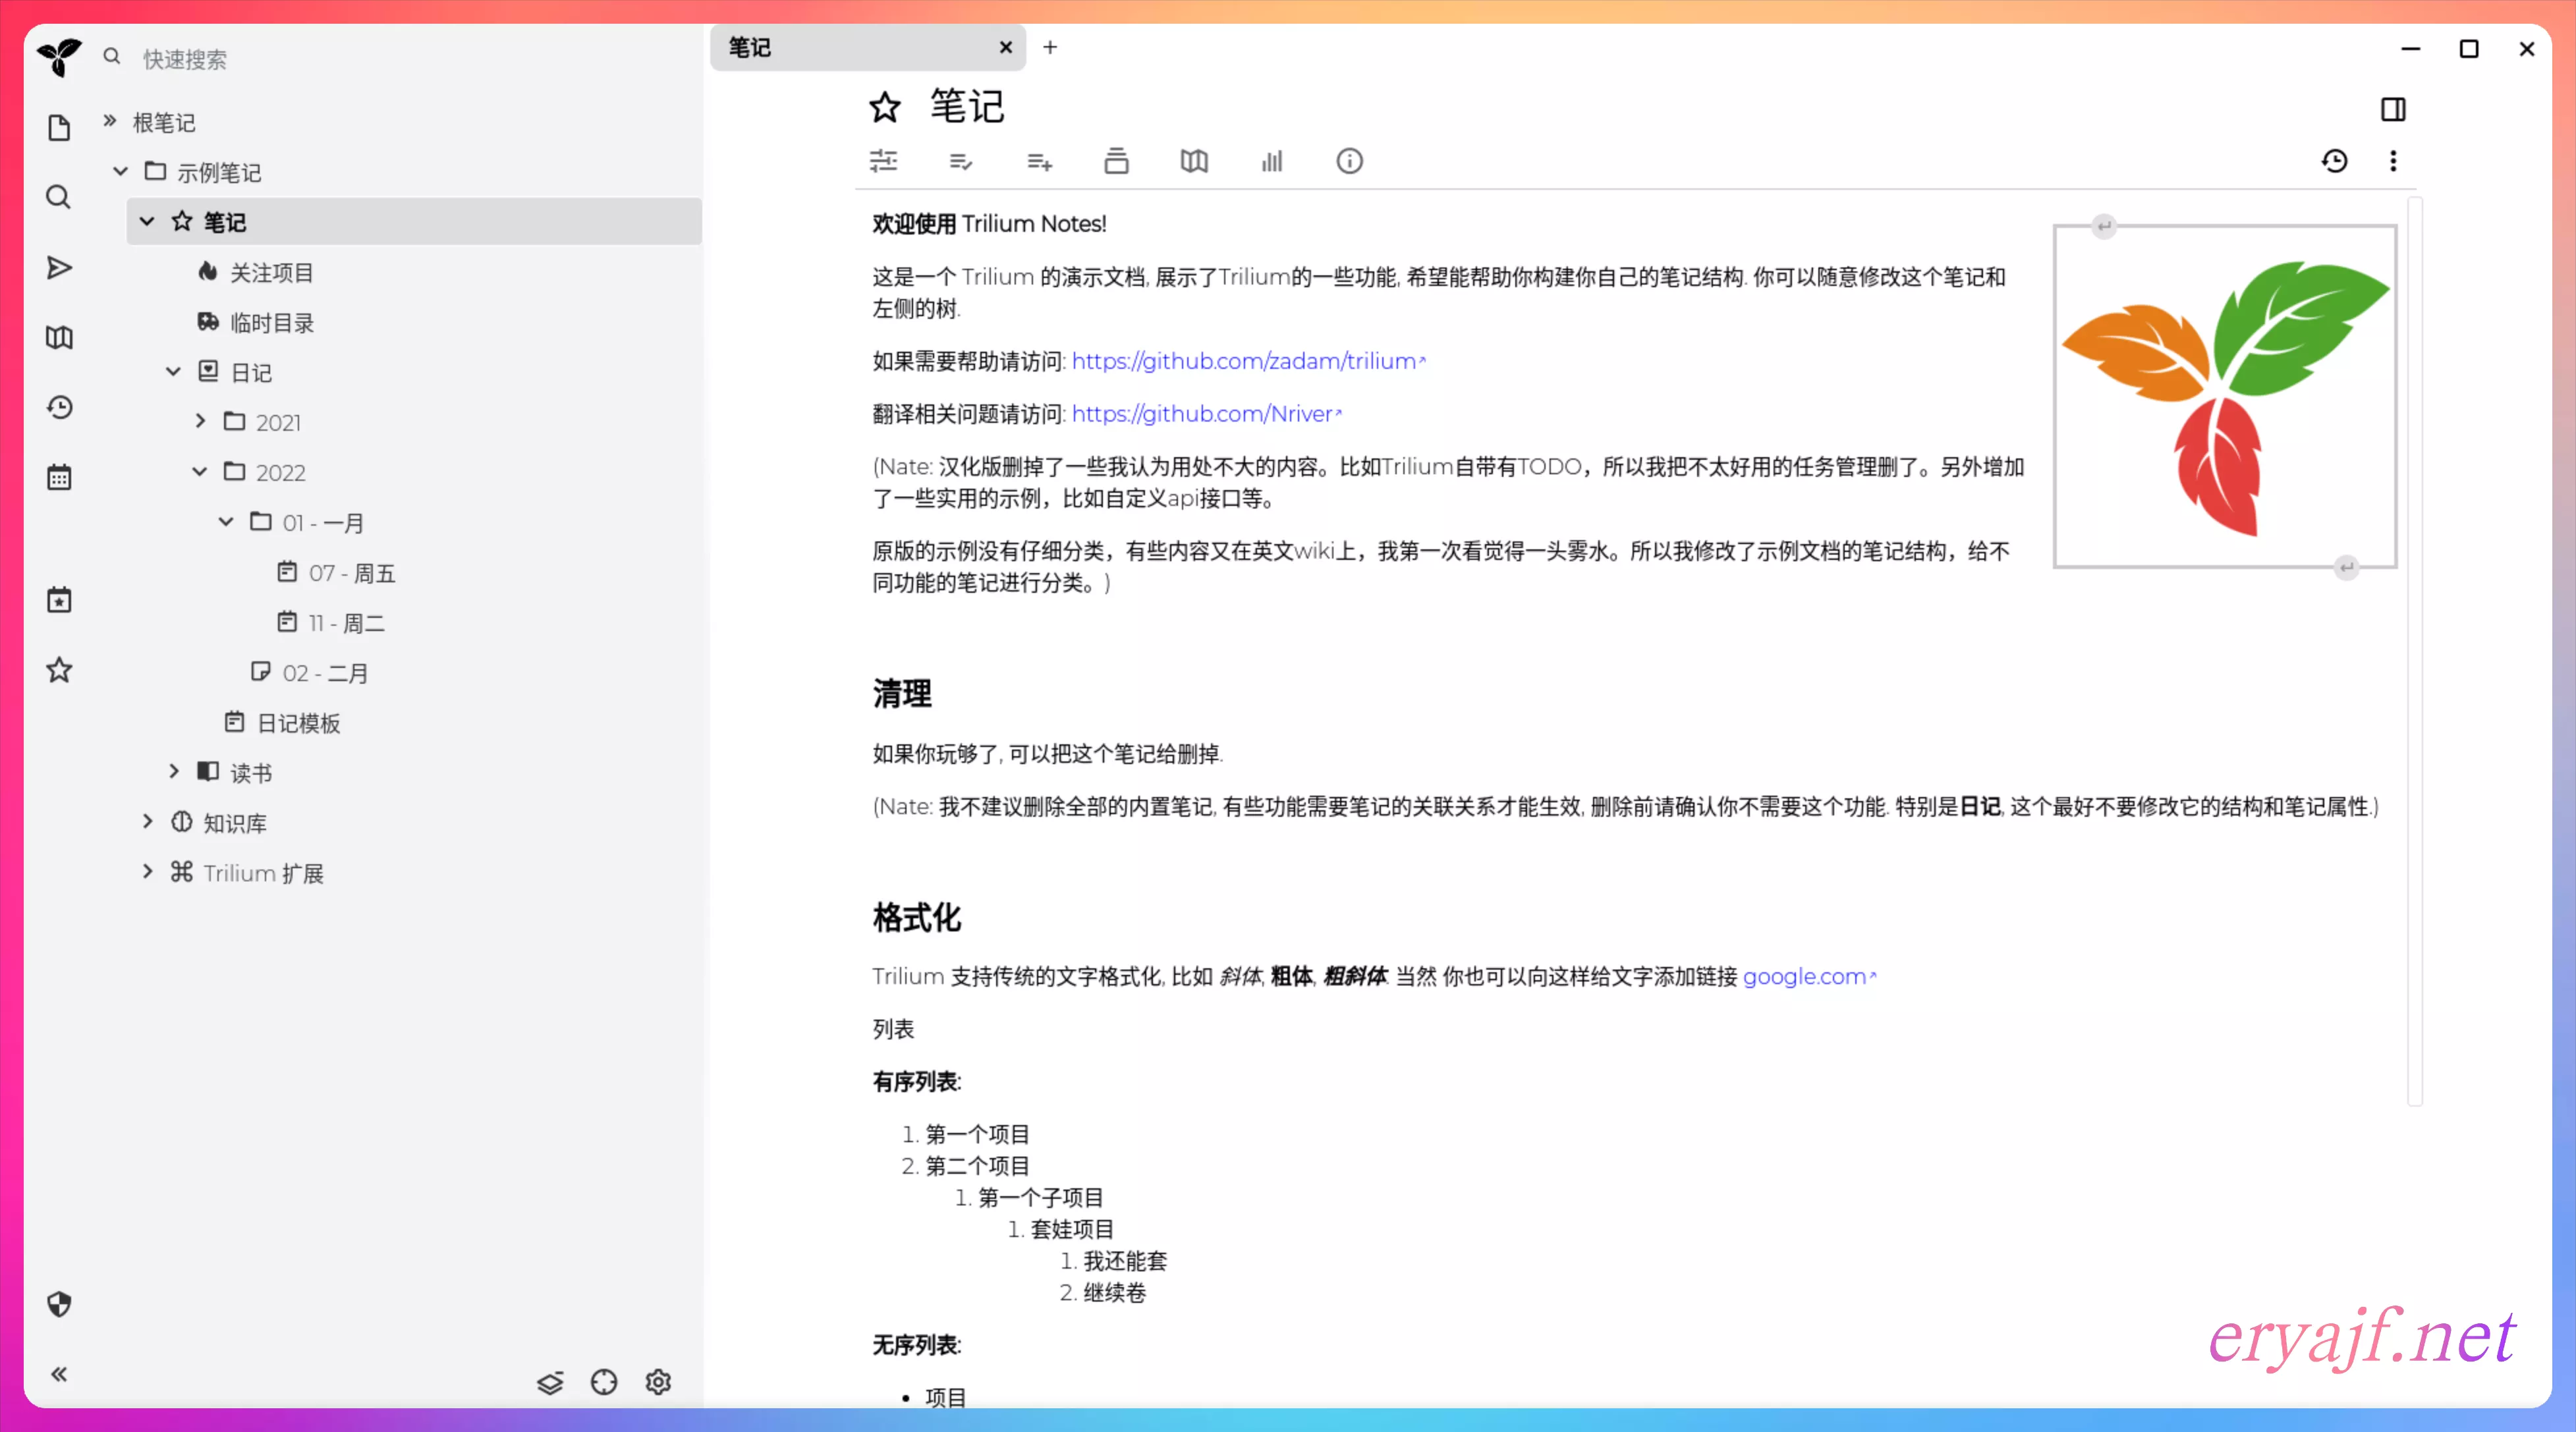Add a new tab with plus button
This screenshot has width=2576, height=1432.
(1050, 47)
